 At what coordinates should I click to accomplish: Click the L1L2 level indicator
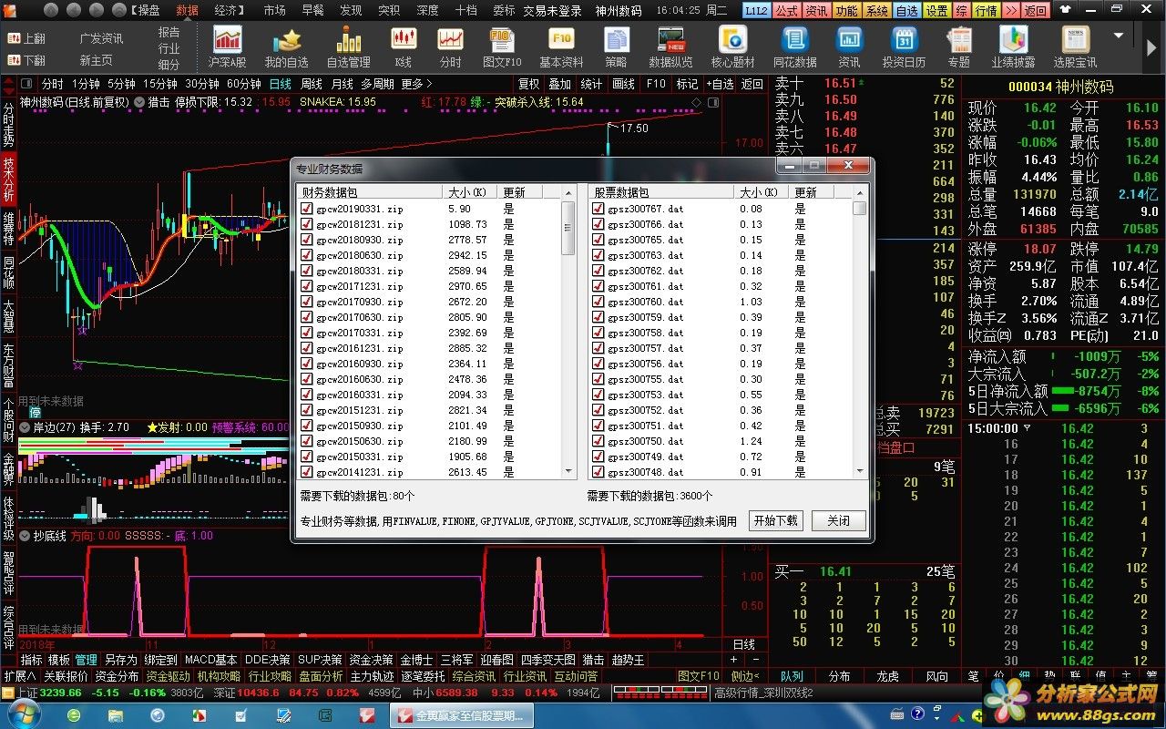(x=756, y=10)
